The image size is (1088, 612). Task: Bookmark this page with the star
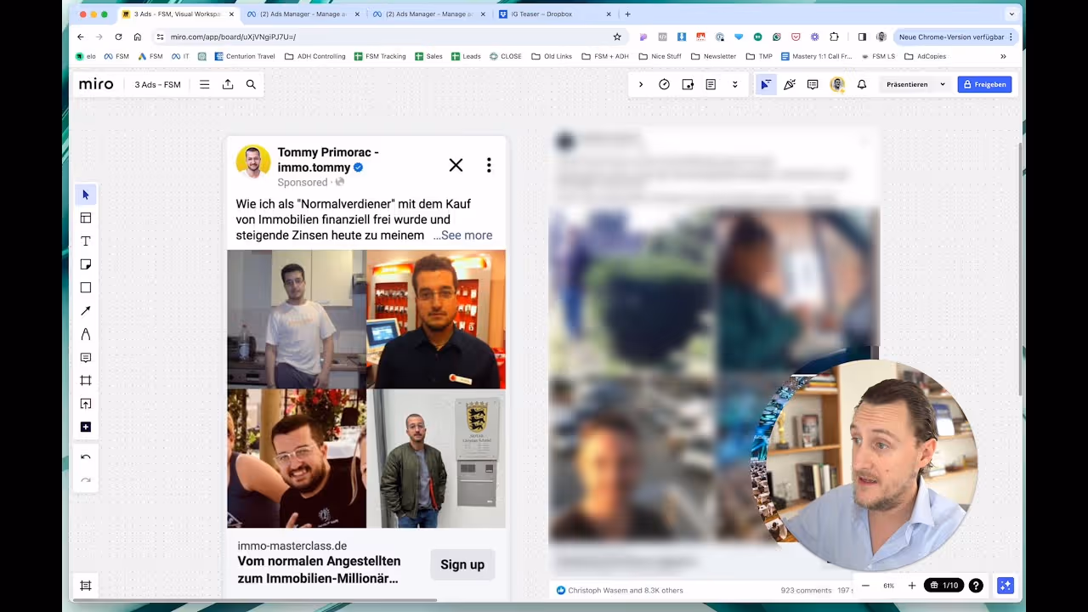pos(617,37)
